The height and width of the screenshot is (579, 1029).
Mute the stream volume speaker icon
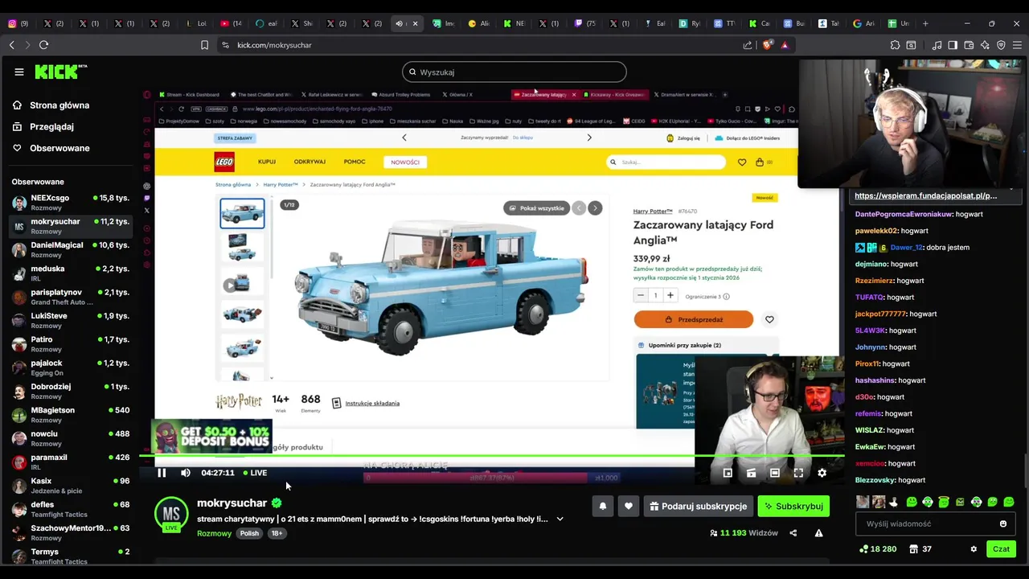coord(186,473)
